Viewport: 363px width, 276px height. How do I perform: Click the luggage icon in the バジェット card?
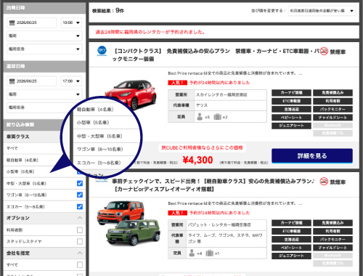coord(209,253)
